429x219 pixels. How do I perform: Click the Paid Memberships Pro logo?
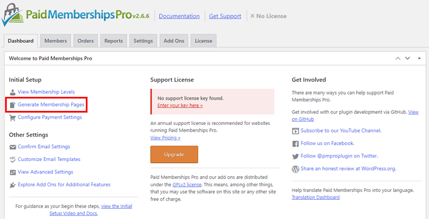(x=75, y=14)
